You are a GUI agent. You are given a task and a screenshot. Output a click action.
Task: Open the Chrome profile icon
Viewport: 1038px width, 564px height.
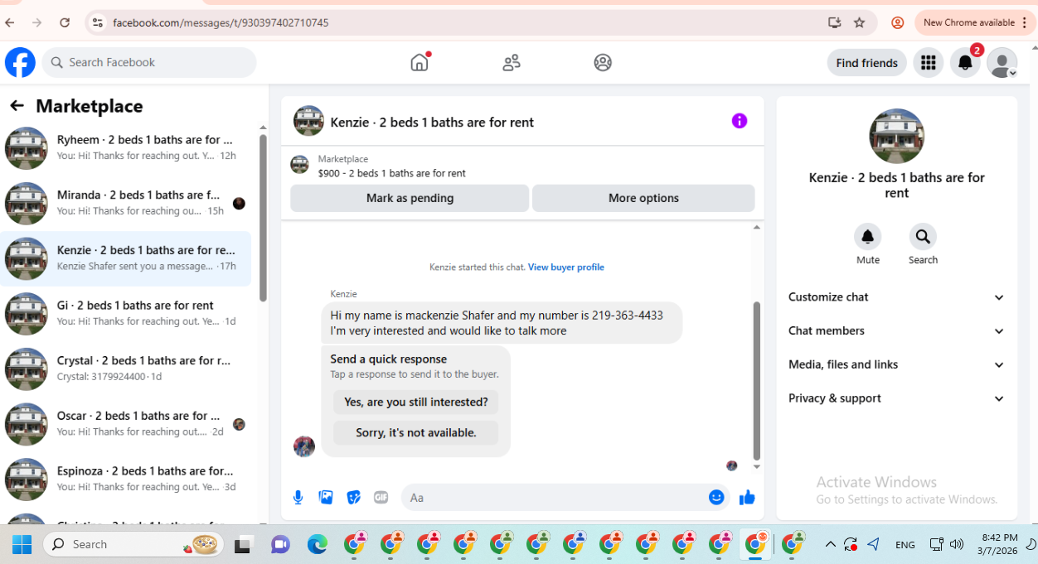[x=898, y=22]
